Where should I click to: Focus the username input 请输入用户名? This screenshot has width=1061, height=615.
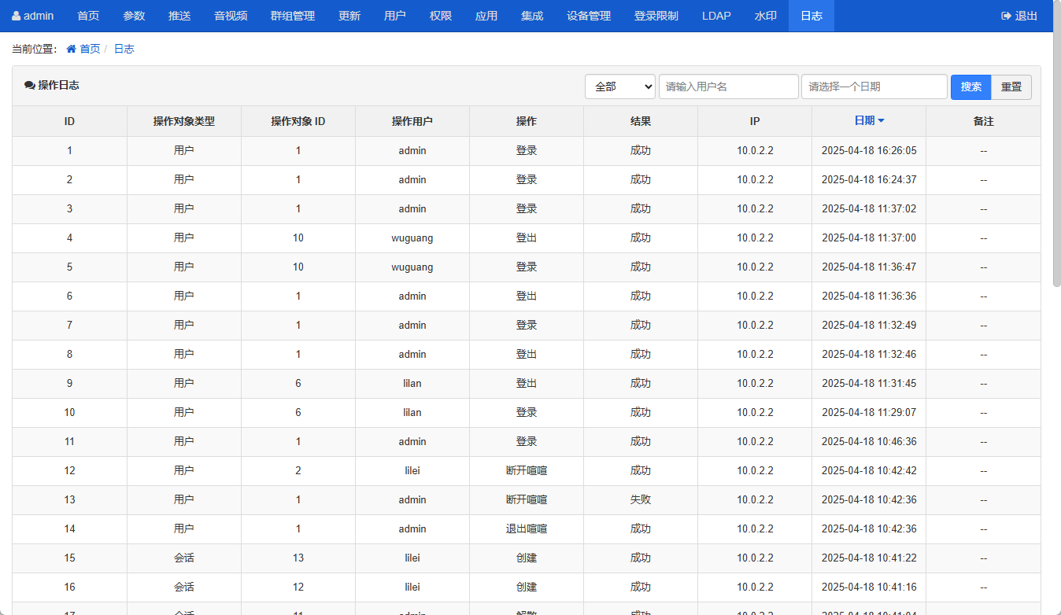[728, 87]
